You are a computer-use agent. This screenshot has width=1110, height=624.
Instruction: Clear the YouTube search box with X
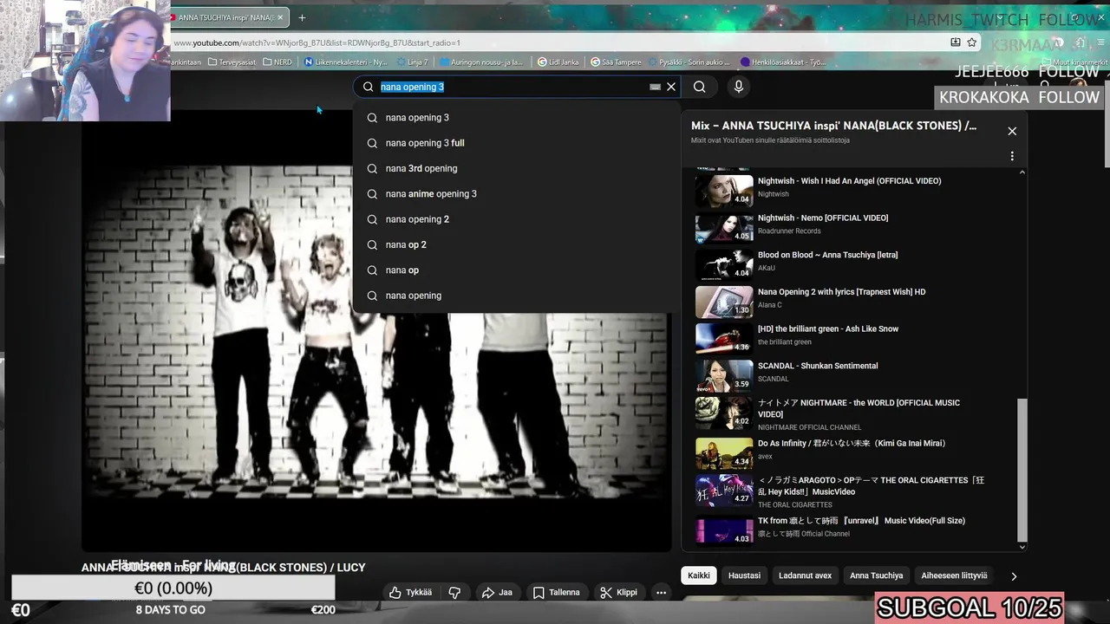click(671, 87)
